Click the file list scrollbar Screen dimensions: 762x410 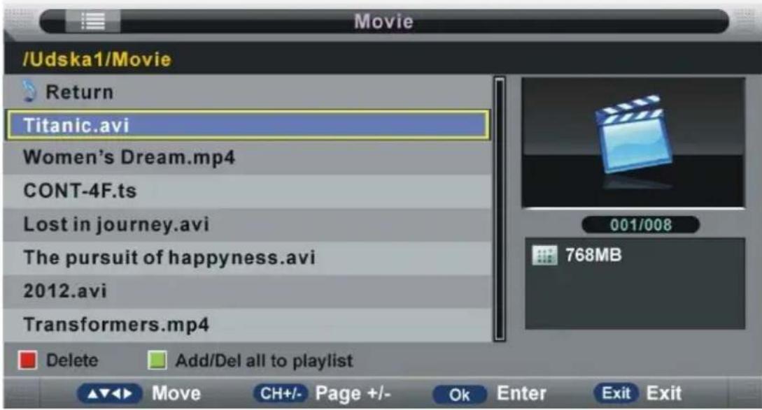pyautogui.click(x=500, y=209)
